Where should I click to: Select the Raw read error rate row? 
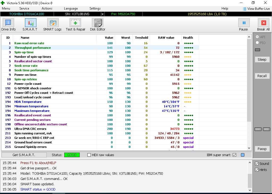click(x=100, y=43)
